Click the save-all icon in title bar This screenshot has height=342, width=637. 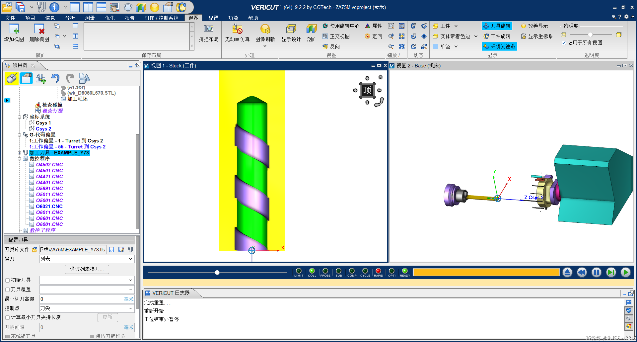(21, 7)
